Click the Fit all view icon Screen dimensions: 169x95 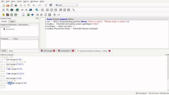[3, 10]
